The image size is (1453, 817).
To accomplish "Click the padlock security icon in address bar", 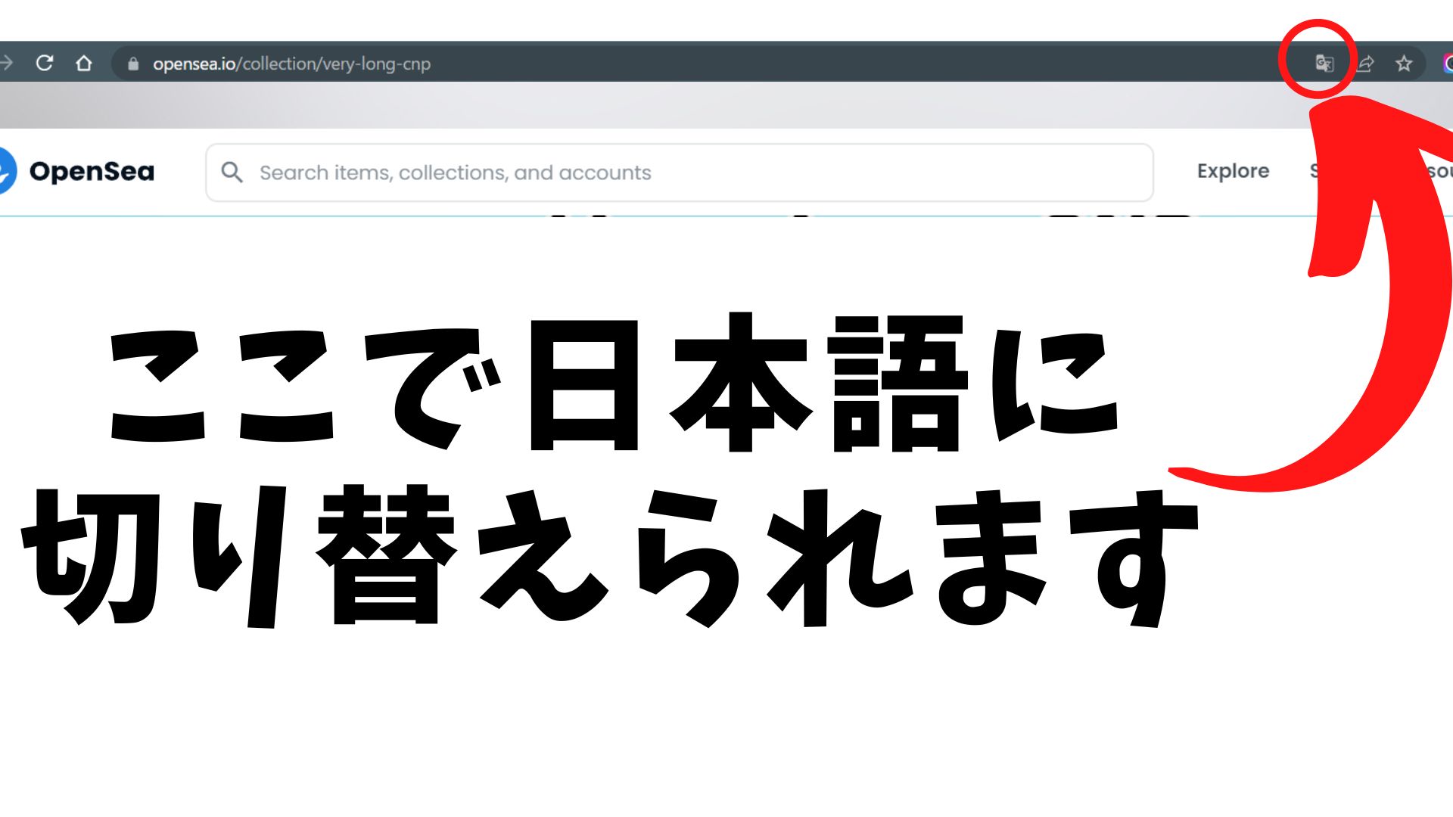I will click(132, 64).
